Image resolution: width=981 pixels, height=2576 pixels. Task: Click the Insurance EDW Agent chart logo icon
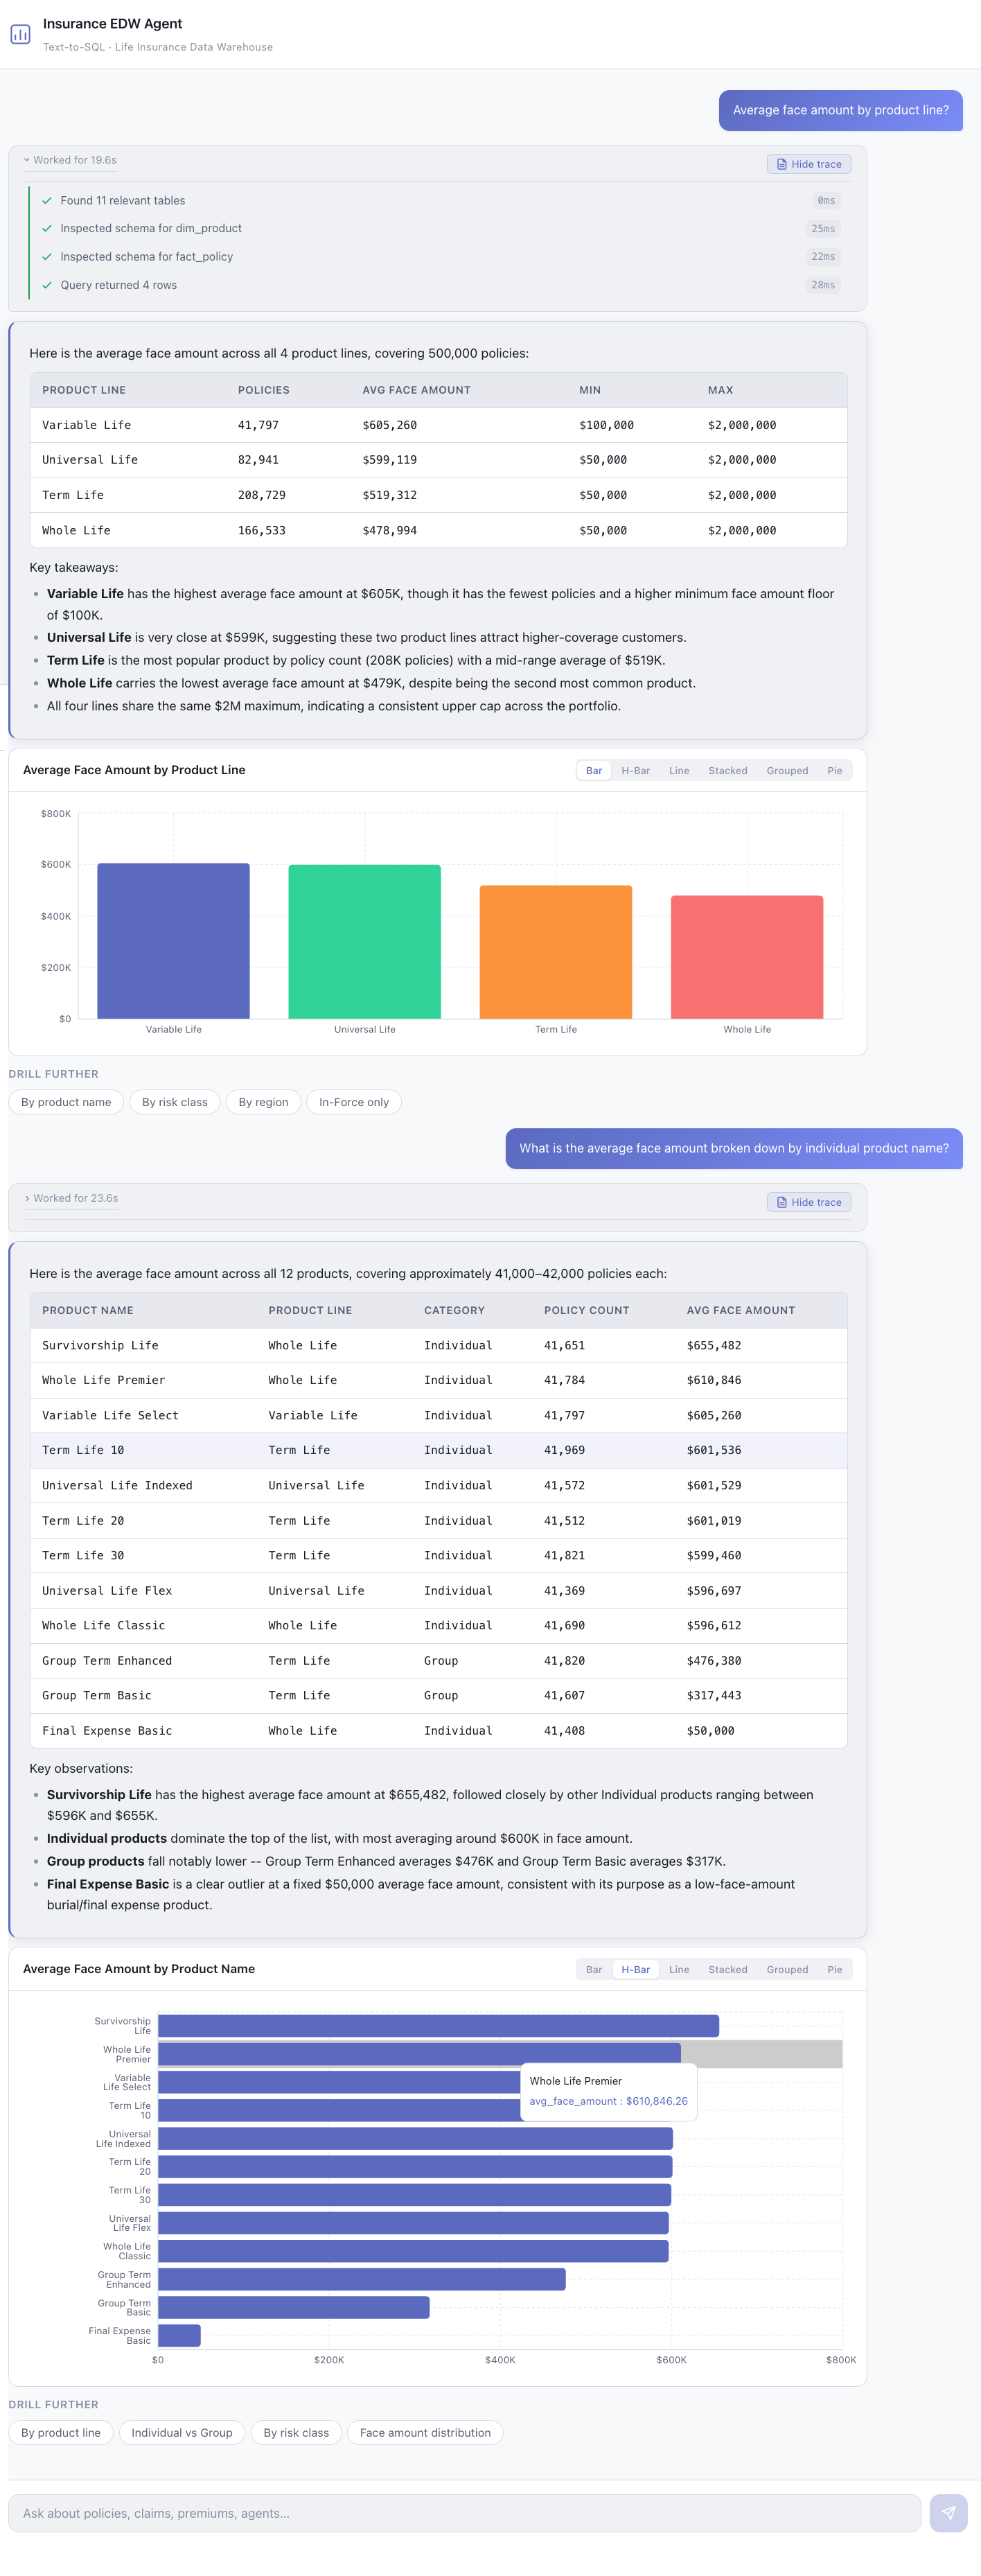click(20, 34)
